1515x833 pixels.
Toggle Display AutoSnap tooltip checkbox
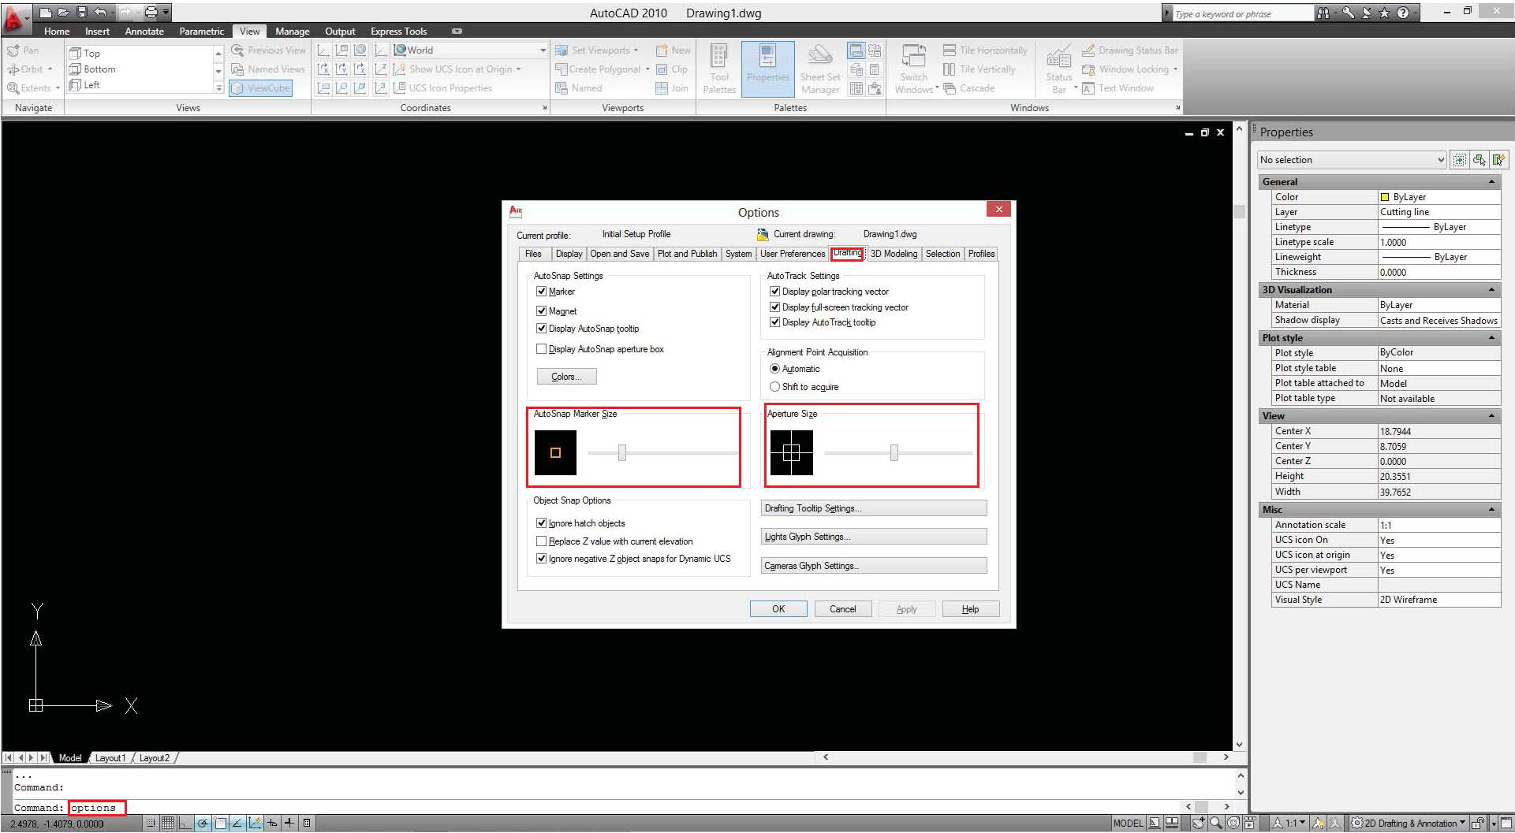click(541, 329)
